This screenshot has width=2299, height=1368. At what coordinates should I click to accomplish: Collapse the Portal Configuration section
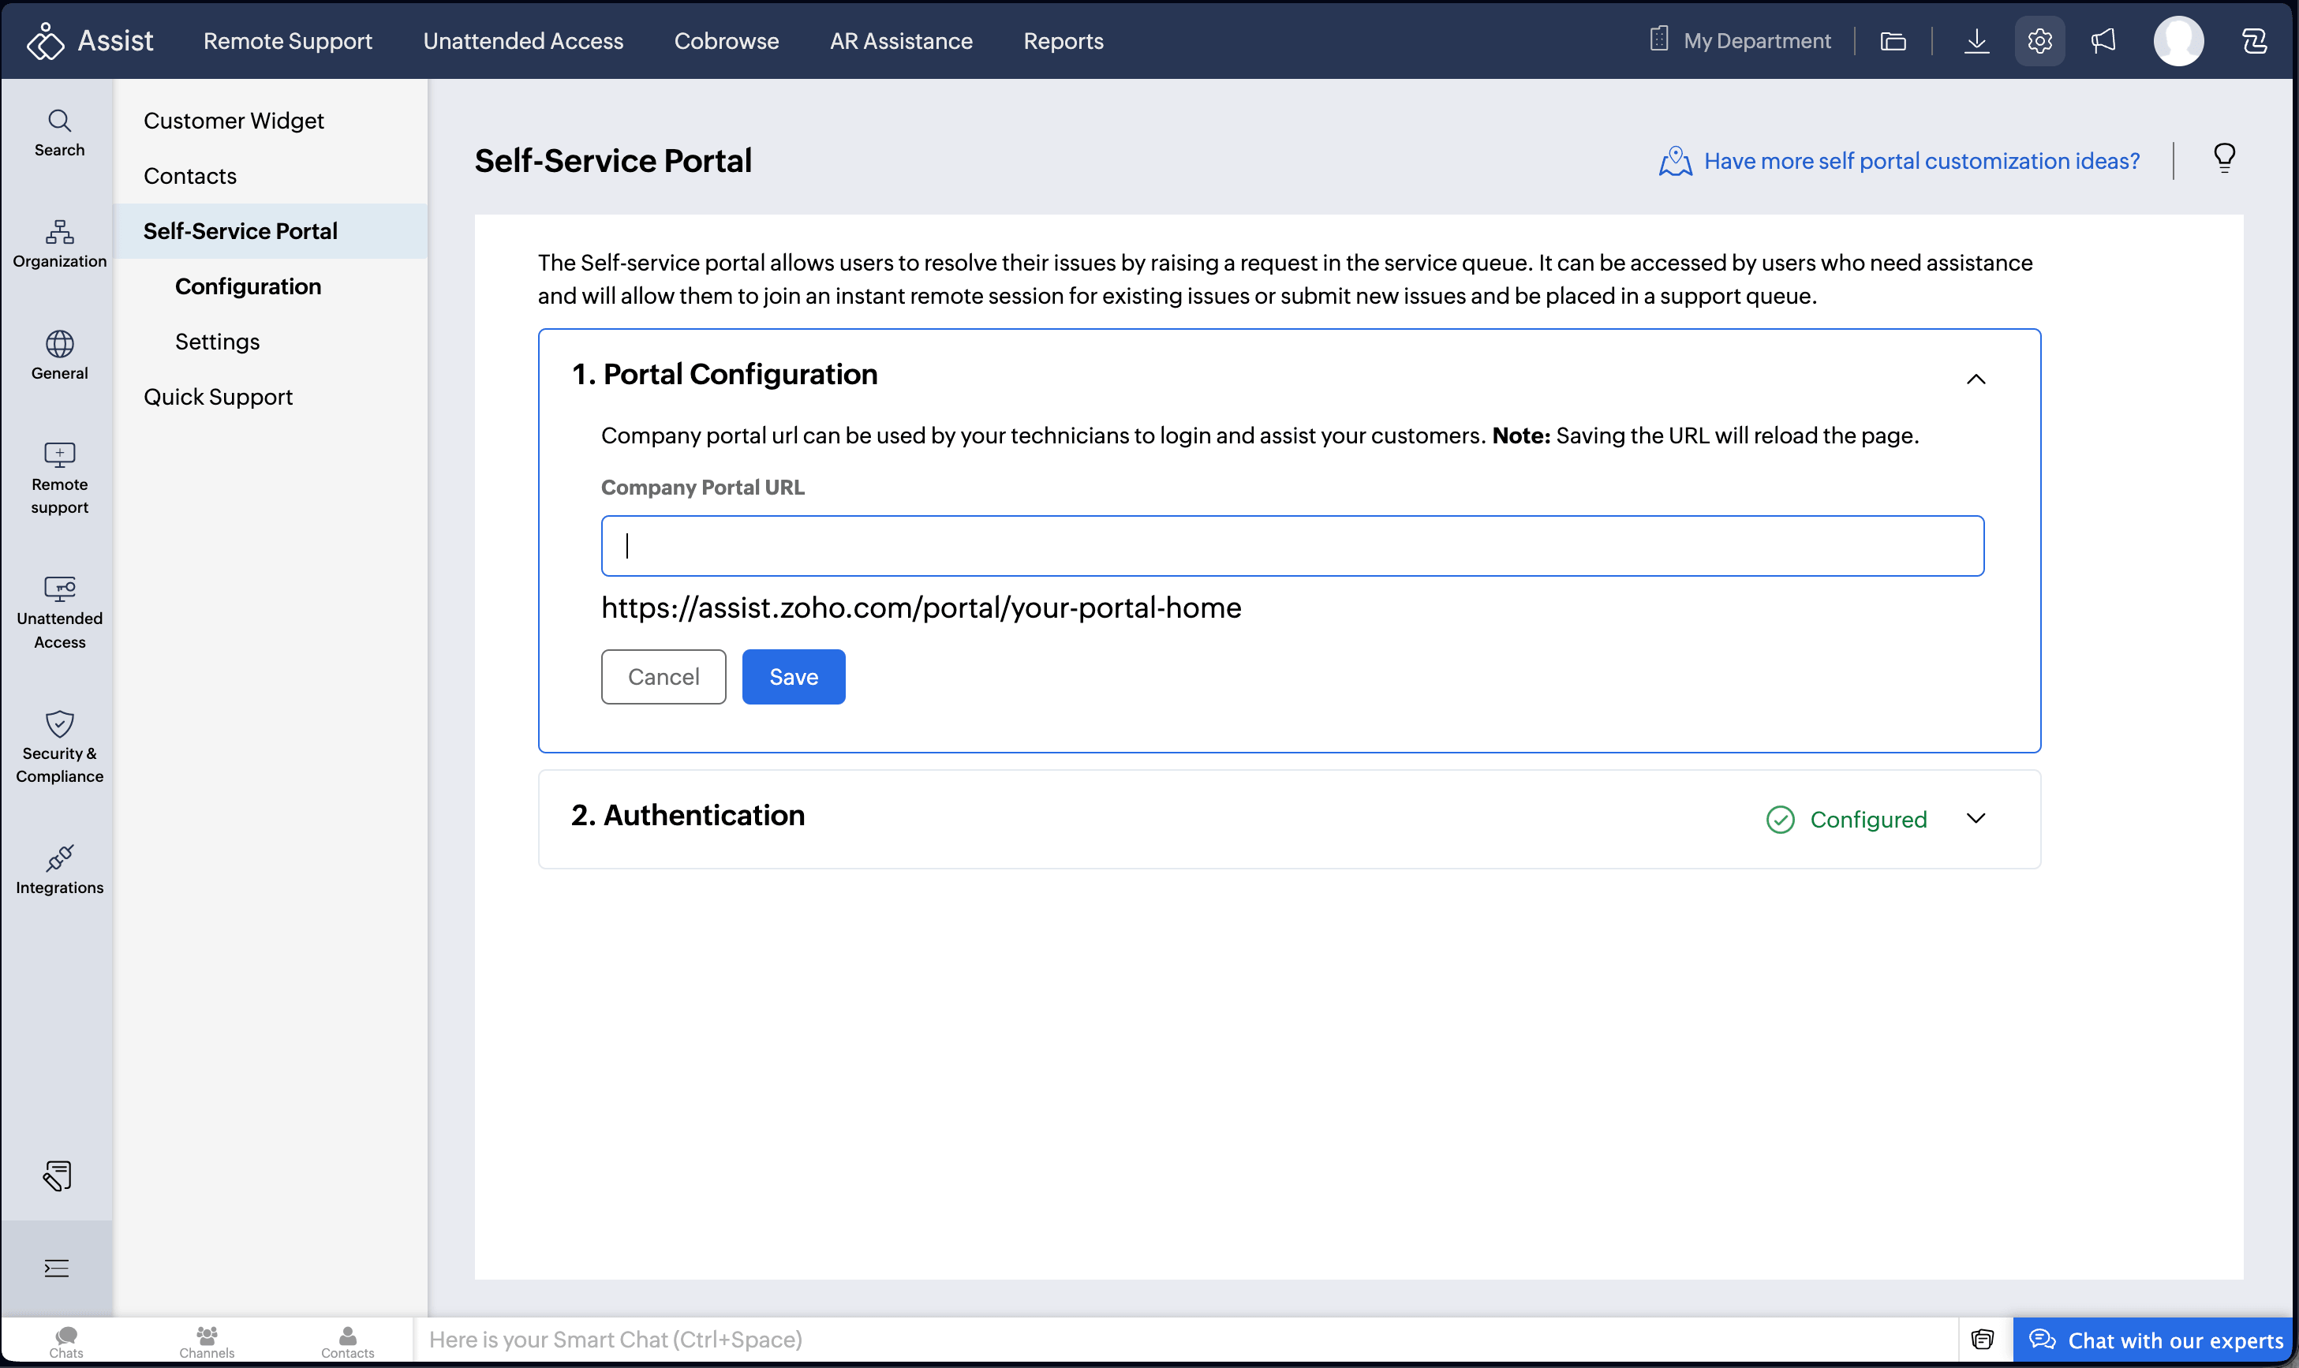(1976, 379)
